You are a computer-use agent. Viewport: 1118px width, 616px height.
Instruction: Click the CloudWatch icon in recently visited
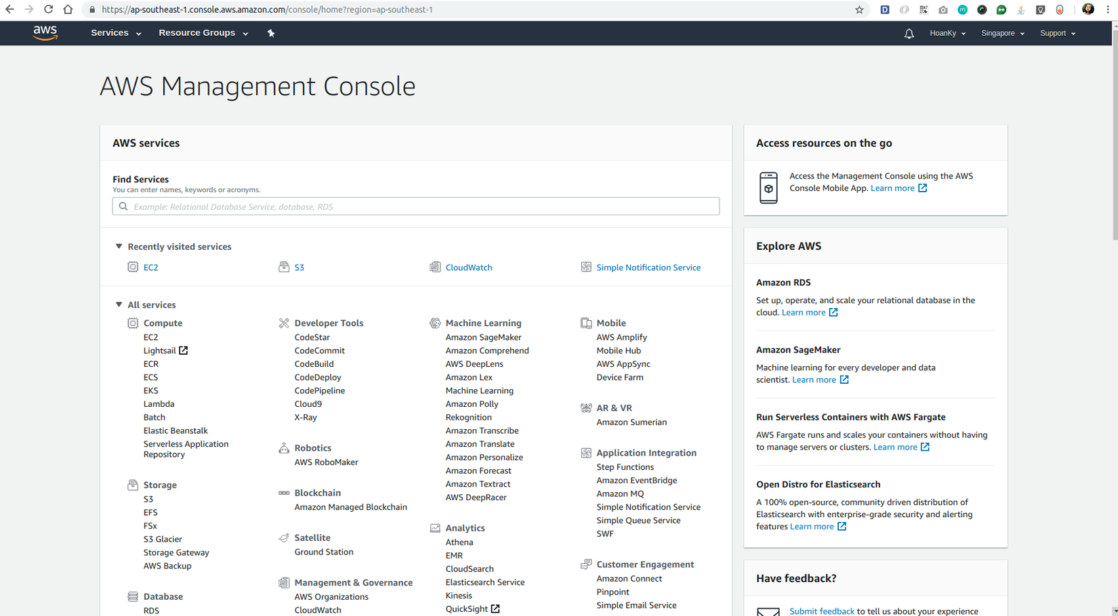[x=435, y=267]
